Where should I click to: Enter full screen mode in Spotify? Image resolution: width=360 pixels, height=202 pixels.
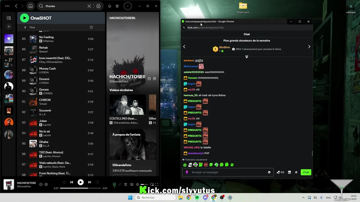[x=157, y=184]
